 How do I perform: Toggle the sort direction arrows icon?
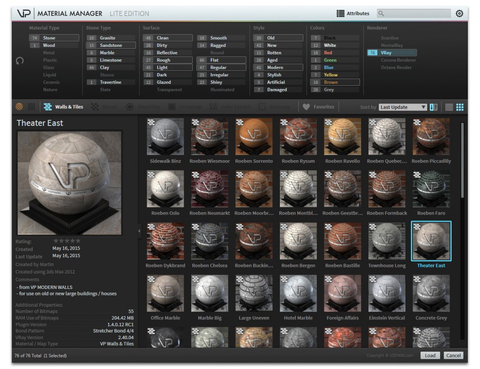point(433,106)
